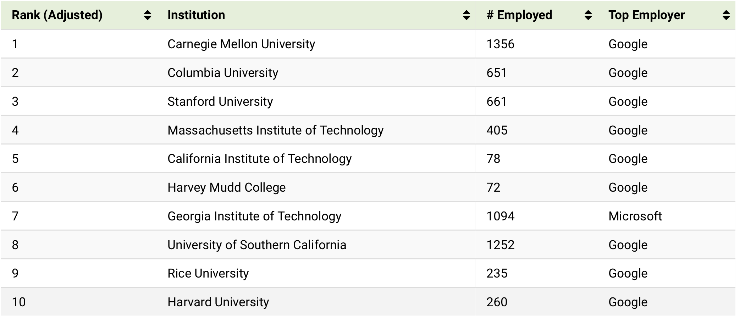
Task: Select the Harvey Mudd College cell
Action: pyautogui.click(x=226, y=187)
